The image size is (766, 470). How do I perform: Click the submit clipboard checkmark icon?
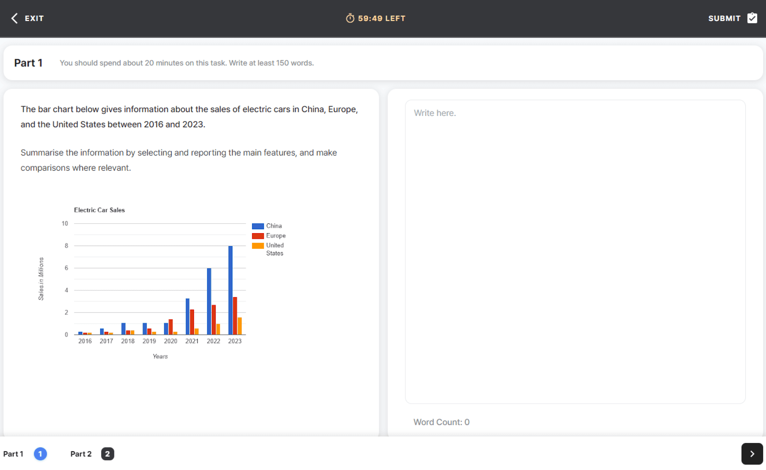click(x=752, y=18)
